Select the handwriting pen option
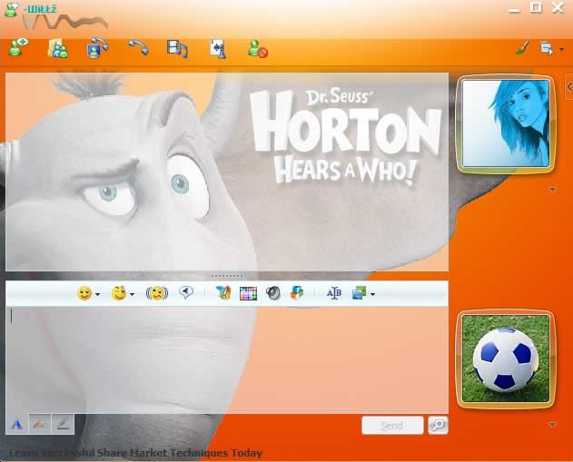Viewport: 573px width, 462px height. [x=63, y=425]
